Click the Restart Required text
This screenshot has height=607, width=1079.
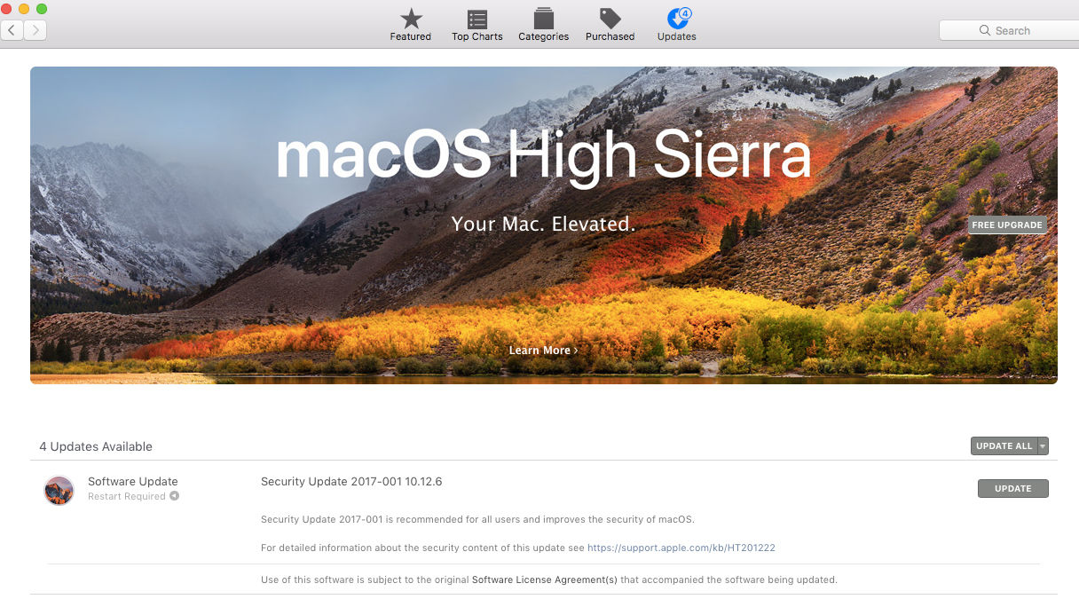pyautogui.click(x=127, y=496)
